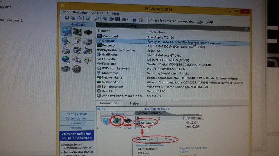Select the Monitortyp row

[173, 73]
